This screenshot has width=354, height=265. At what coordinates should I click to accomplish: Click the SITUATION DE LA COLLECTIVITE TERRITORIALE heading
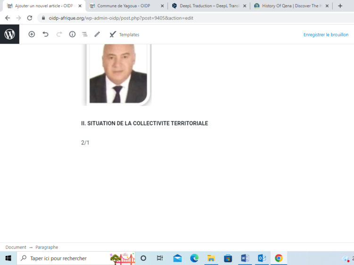pyautogui.click(x=144, y=123)
